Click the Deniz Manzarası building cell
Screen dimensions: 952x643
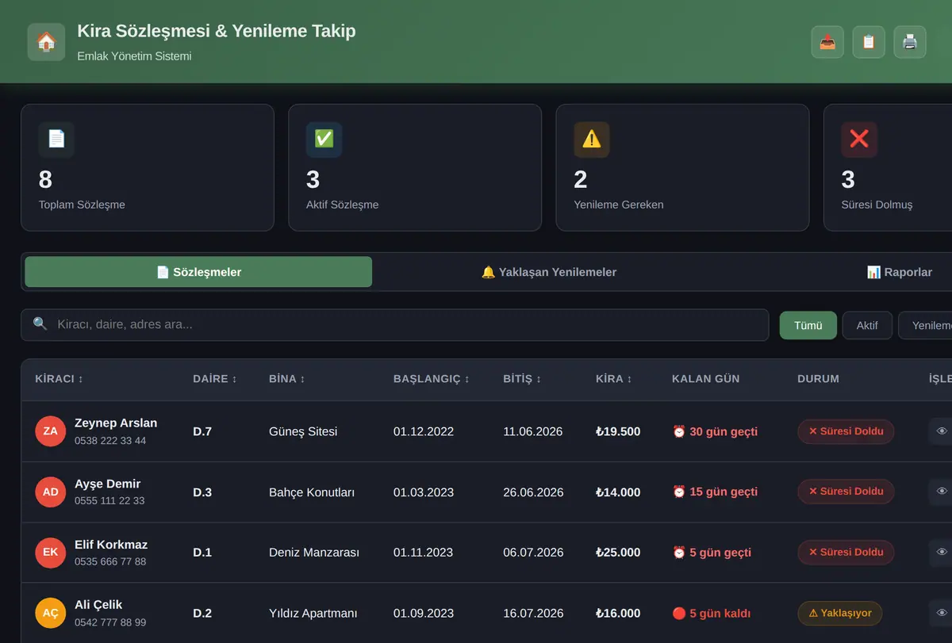(x=314, y=553)
